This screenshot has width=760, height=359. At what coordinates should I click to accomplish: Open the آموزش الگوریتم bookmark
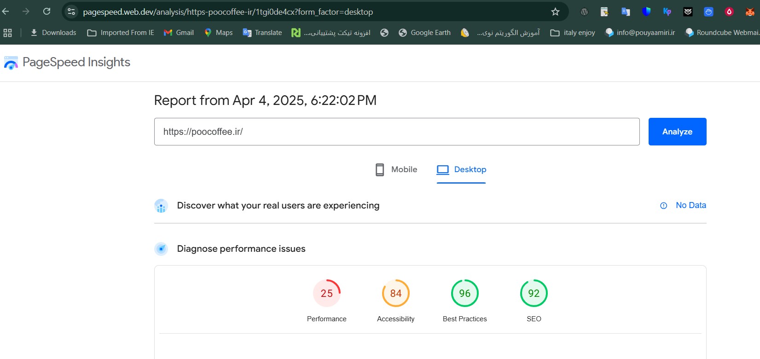tap(500, 33)
